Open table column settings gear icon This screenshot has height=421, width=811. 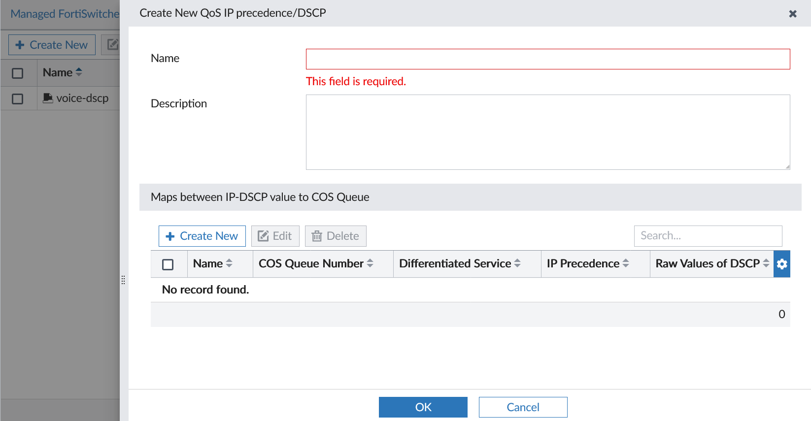pos(781,264)
